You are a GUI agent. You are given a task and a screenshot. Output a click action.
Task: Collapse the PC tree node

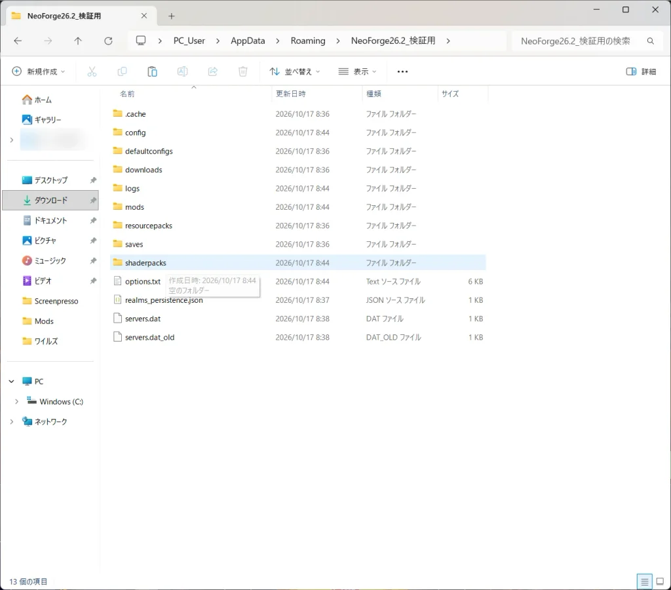click(x=12, y=381)
